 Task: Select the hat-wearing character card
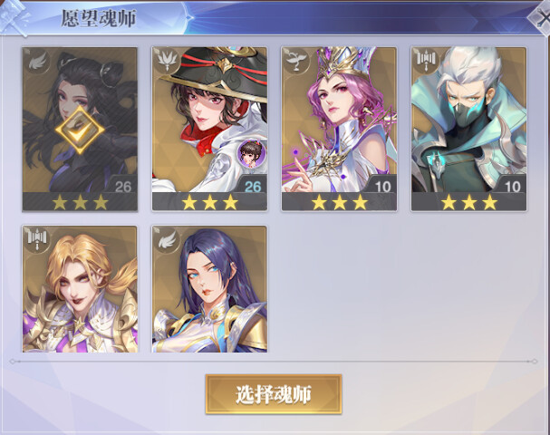coord(209,129)
